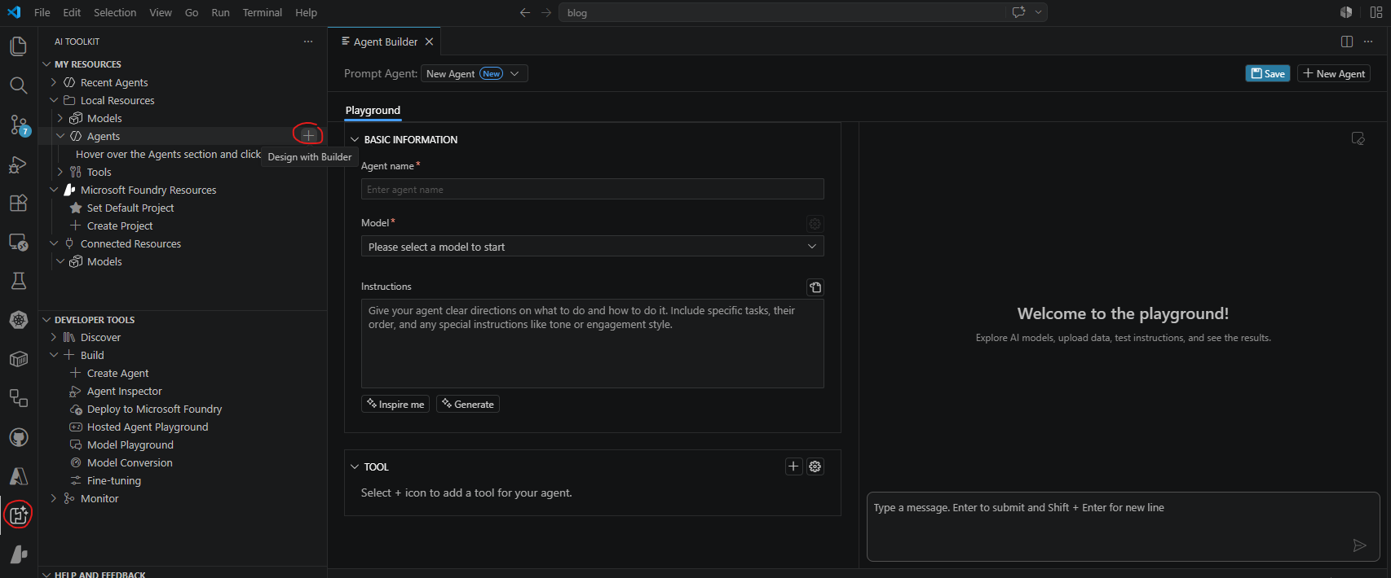Open the Azure view in activity bar
The image size is (1391, 578).
click(18, 476)
